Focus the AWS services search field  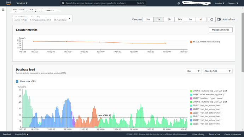point(103,3)
